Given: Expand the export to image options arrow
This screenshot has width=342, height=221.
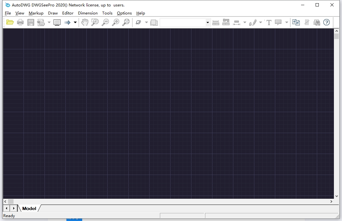Looking at the screenshot, I should click(49, 23).
